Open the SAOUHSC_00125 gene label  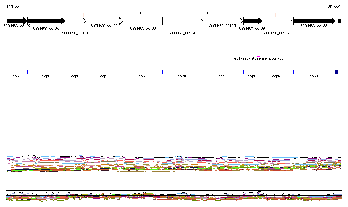pyautogui.click(x=222, y=26)
